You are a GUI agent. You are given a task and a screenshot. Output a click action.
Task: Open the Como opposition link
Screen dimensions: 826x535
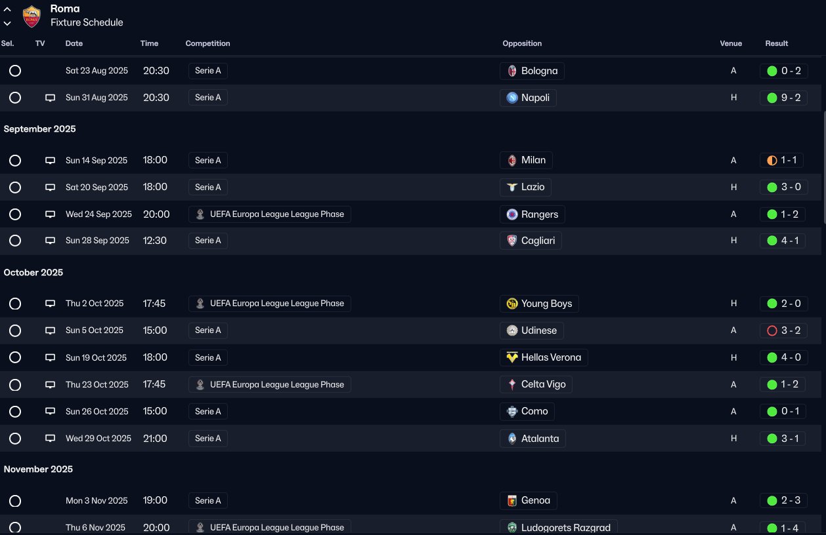(527, 412)
